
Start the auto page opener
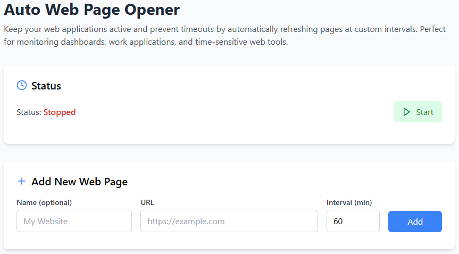coord(418,112)
